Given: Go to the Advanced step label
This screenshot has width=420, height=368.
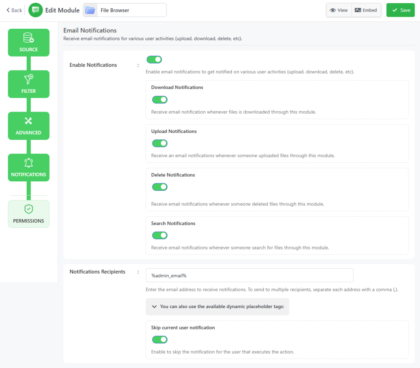Looking at the screenshot, I should pyautogui.click(x=29, y=133).
